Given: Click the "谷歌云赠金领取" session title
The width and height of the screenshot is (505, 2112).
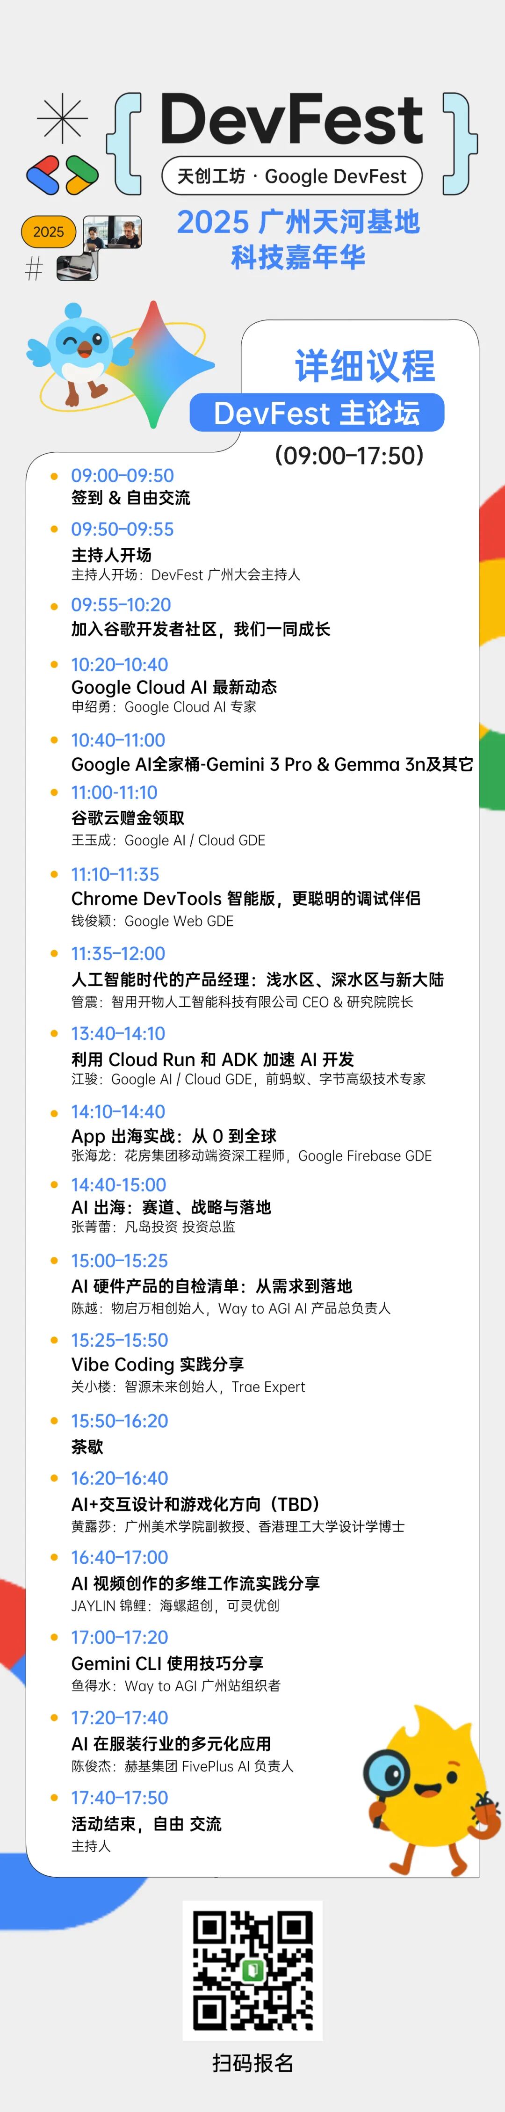Looking at the screenshot, I should [128, 817].
